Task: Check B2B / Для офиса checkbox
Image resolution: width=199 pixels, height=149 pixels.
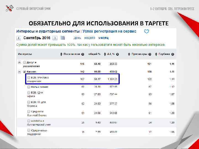Action: [29, 93]
